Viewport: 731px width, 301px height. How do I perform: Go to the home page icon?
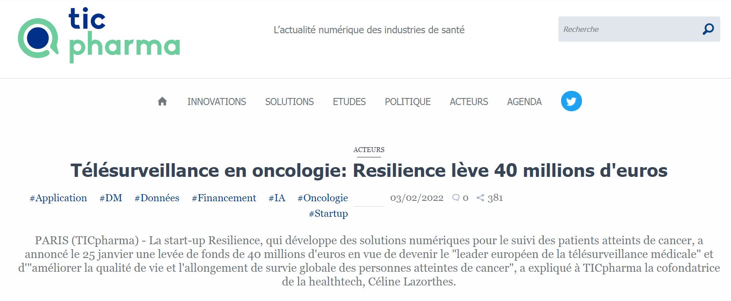(x=162, y=102)
